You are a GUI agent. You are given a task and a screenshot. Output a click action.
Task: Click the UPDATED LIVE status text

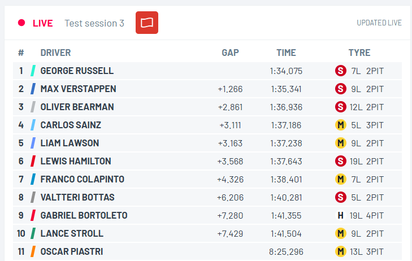pos(379,23)
